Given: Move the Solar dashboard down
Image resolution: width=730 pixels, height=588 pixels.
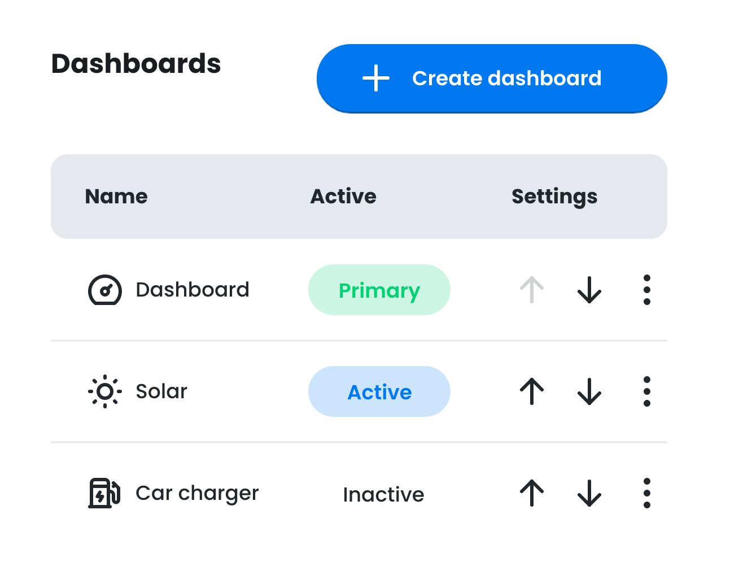Looking at the screenshot, I should pyautogui.click(x=589, y=391).
